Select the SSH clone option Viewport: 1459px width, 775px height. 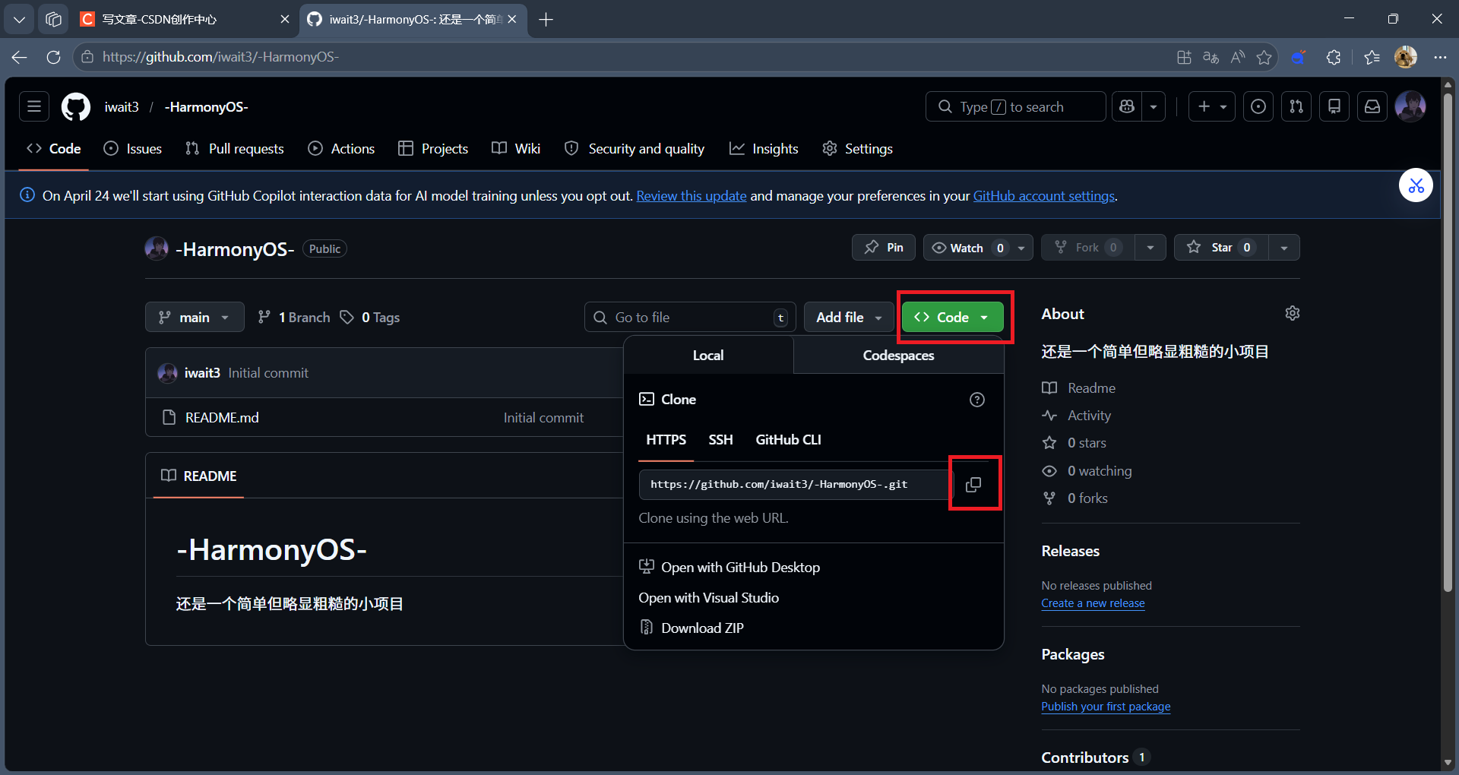[720, 440]
